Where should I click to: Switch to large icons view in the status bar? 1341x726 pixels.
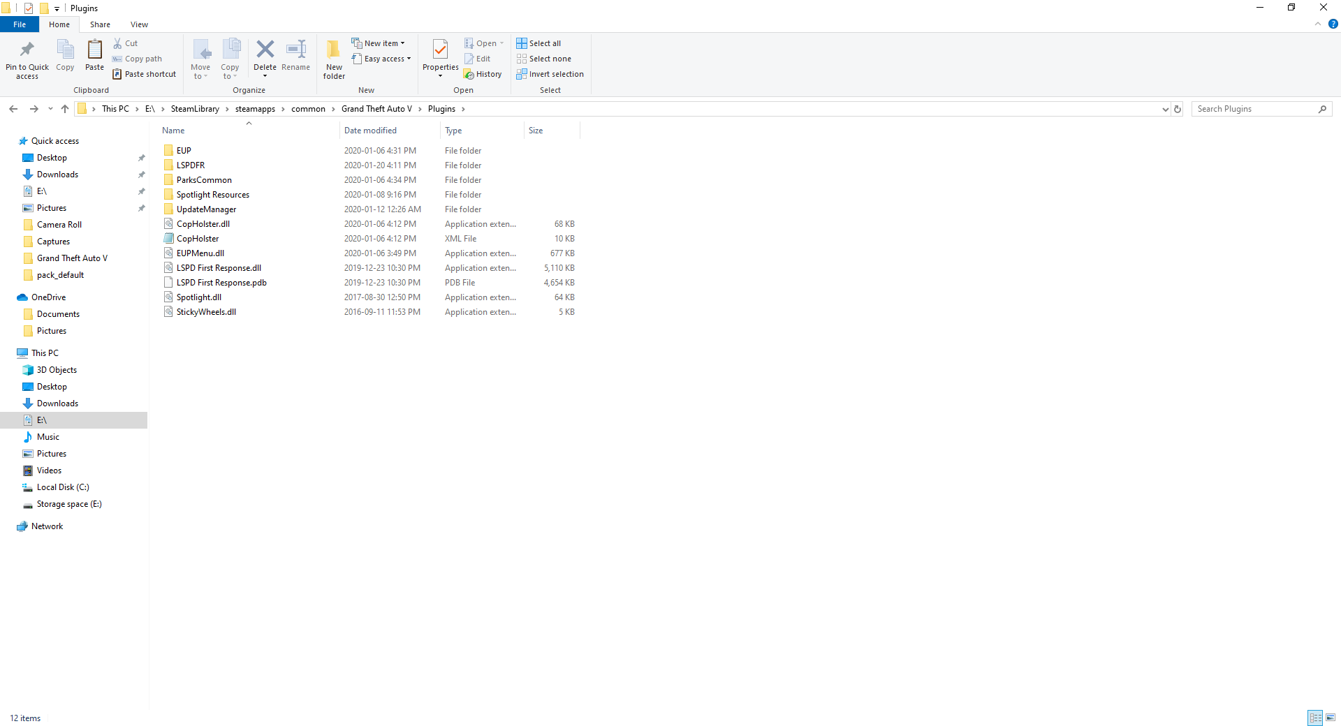tap(1331, 718)
